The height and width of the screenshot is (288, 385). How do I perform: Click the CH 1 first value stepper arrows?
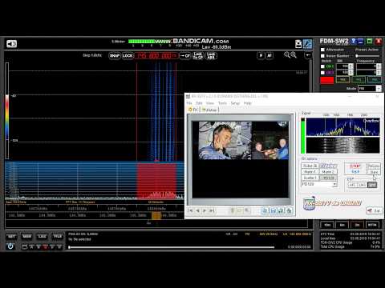[351, 66]
